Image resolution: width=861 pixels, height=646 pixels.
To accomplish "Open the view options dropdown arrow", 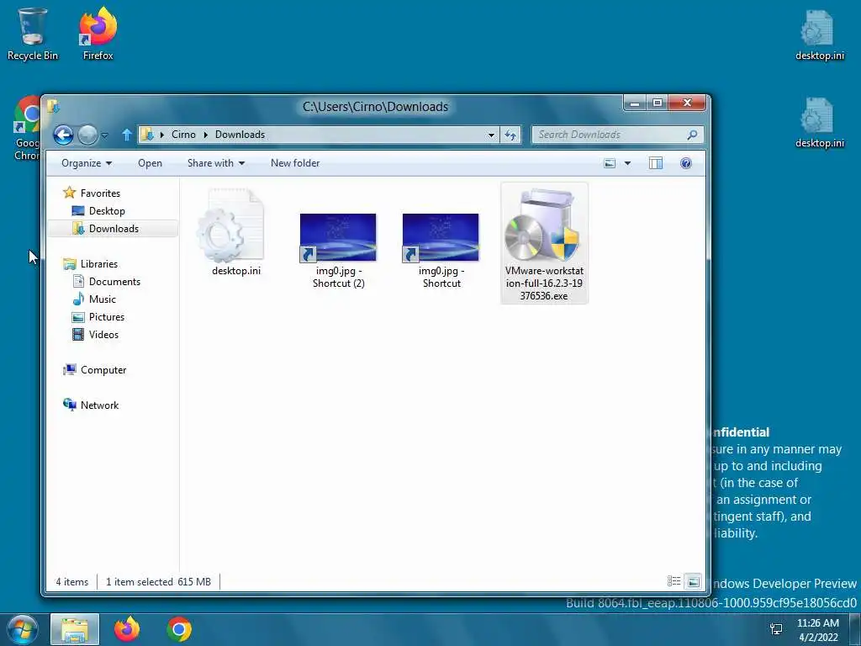I will (x=627, y=163).
